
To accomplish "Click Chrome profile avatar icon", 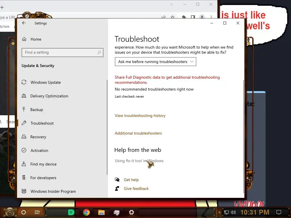I will click(202, 17).
